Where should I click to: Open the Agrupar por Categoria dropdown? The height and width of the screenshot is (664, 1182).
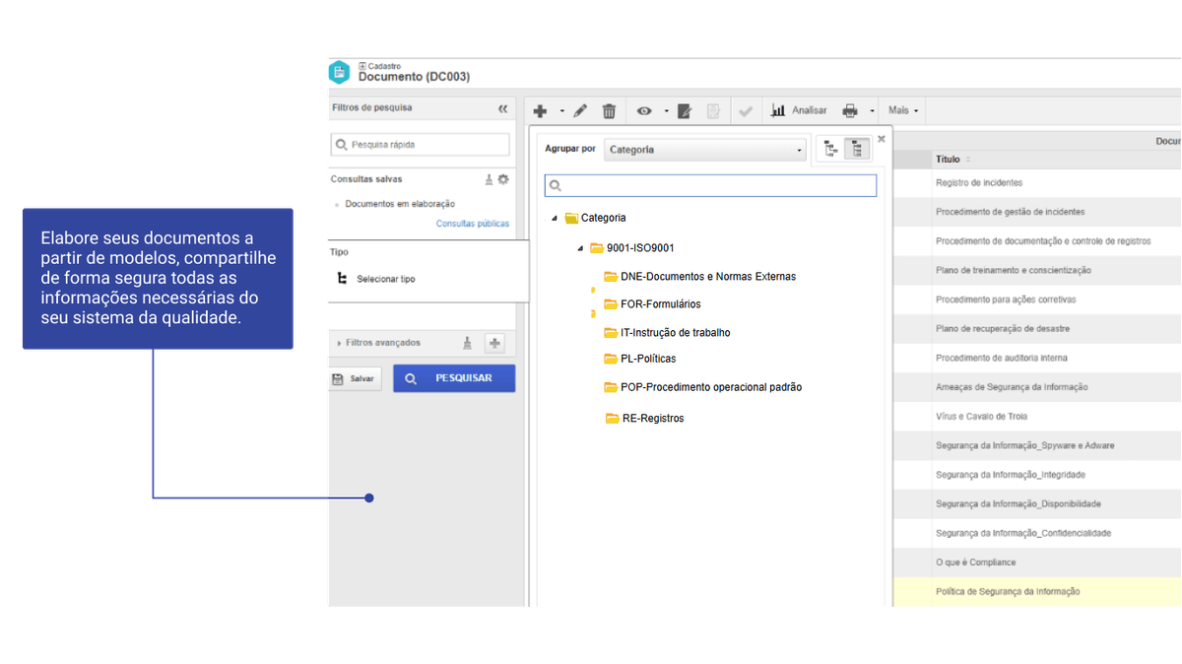click(x=704, y=150)
